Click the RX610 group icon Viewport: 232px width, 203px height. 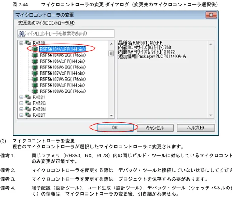pos(28,43)
